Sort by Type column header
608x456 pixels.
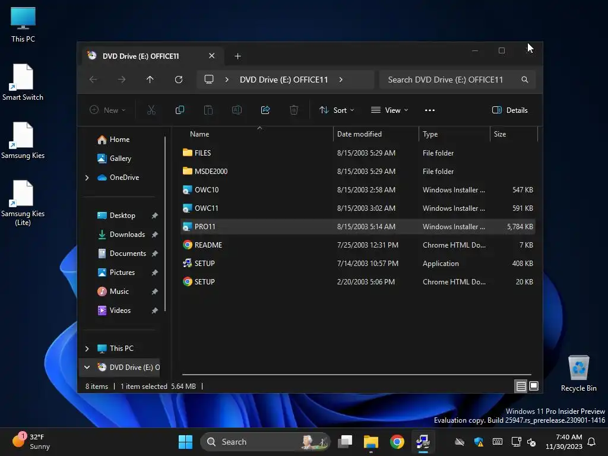coord(454,134)
